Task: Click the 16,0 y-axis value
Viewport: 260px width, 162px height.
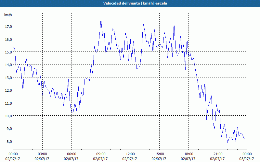Action: [x=8, y=39]
